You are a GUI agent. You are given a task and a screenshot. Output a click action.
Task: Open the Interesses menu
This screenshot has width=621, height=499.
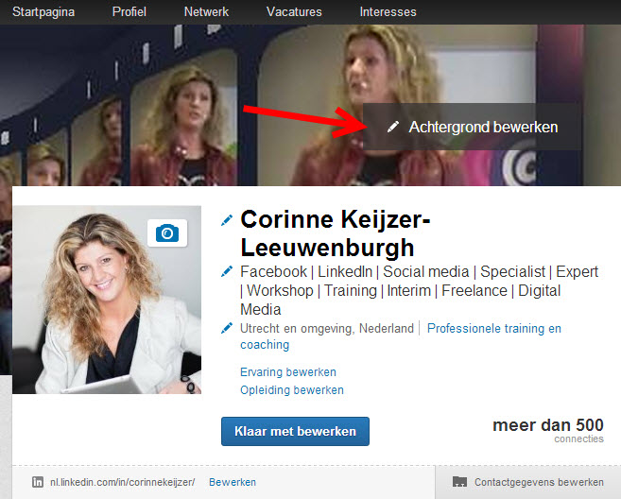[x=388, y=12]
